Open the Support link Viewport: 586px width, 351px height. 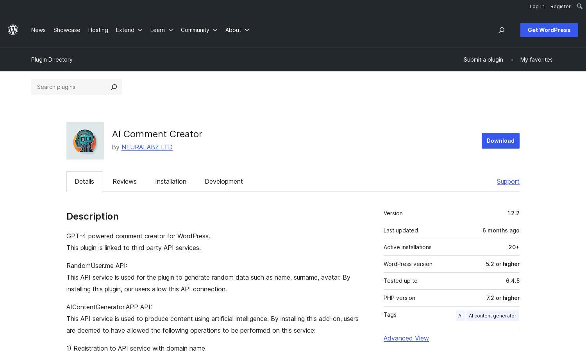pos(508,181)
